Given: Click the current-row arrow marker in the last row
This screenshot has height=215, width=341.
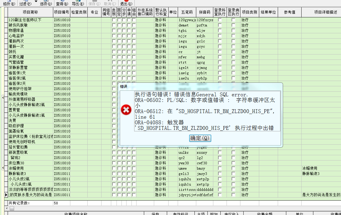Looking at the screenshot, I should coord(6,195).
